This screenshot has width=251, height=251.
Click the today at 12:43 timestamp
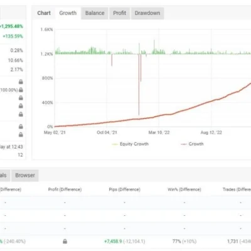click(x=11, y=147)
